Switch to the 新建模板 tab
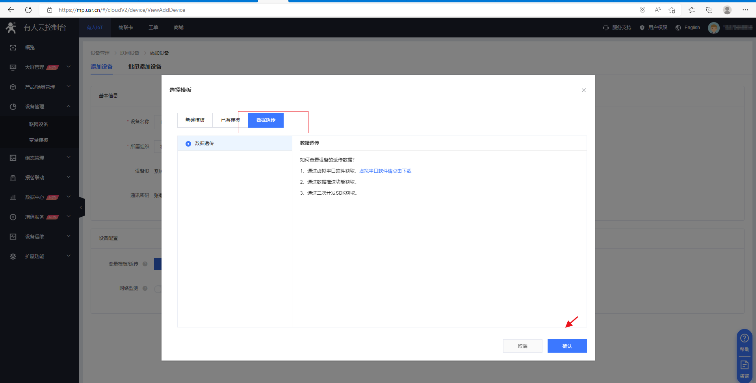756x383 pixels. tap(195, 120)
